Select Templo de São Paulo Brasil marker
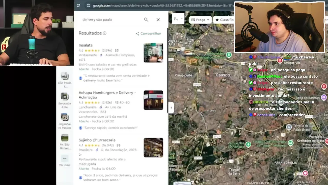328x185 pixels. pyautogui.click(x=289, y=127)
